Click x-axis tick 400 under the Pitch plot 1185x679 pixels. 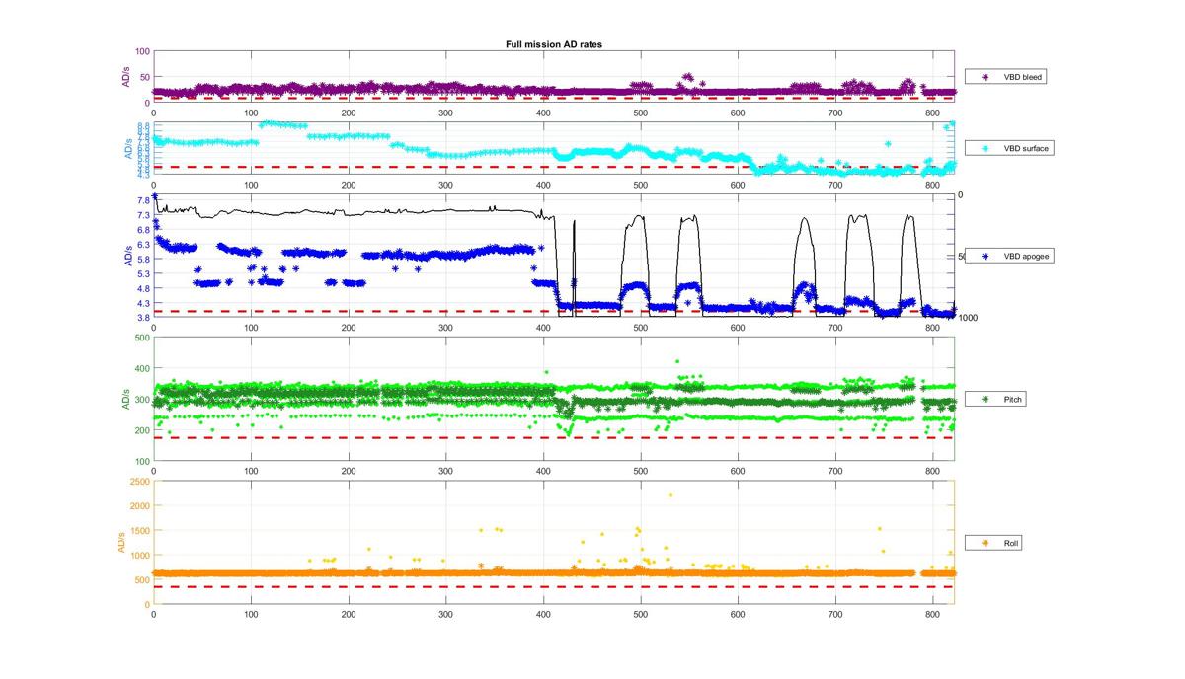pyautogui.click(x=543, y=470)
